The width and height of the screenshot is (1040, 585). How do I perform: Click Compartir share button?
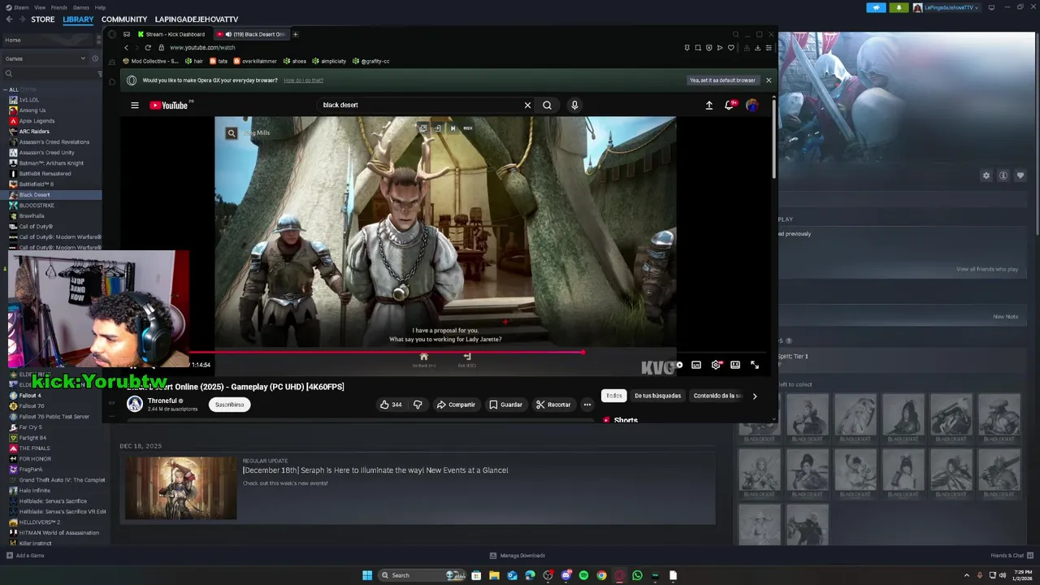tap(456, 405)
